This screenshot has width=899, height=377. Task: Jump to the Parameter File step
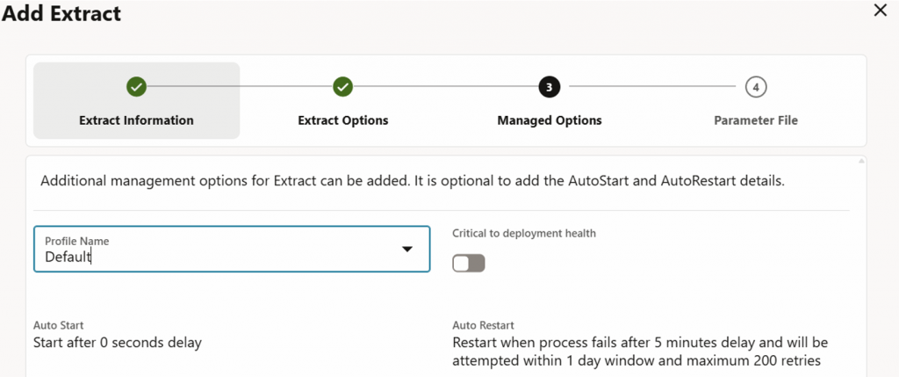pyautogui.click(x=755, y=120)
